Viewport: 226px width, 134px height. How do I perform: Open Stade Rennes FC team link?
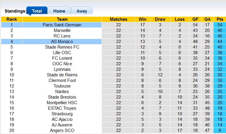point(62,47)
